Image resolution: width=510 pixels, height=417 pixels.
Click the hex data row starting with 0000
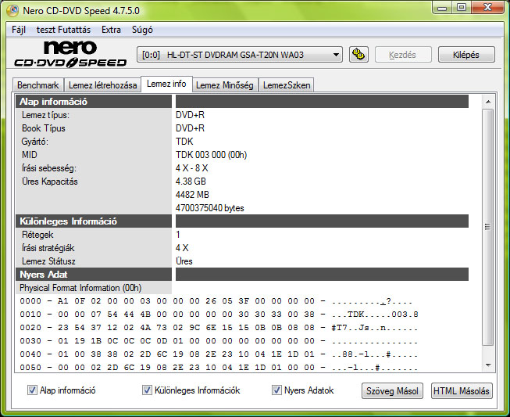click(x=216, y=301)
